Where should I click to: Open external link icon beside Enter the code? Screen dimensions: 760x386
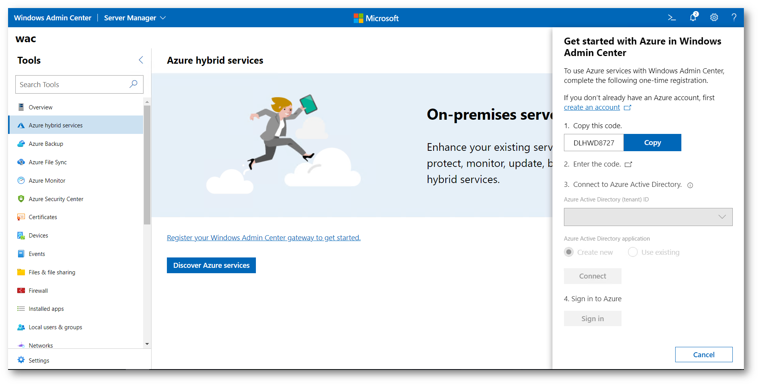[628, 164]
